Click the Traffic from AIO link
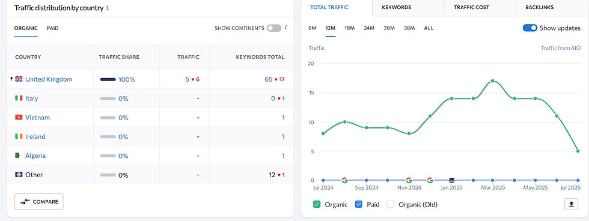Image resolution: width=589 pixels, height=221 pixels. tap(560, 48)
